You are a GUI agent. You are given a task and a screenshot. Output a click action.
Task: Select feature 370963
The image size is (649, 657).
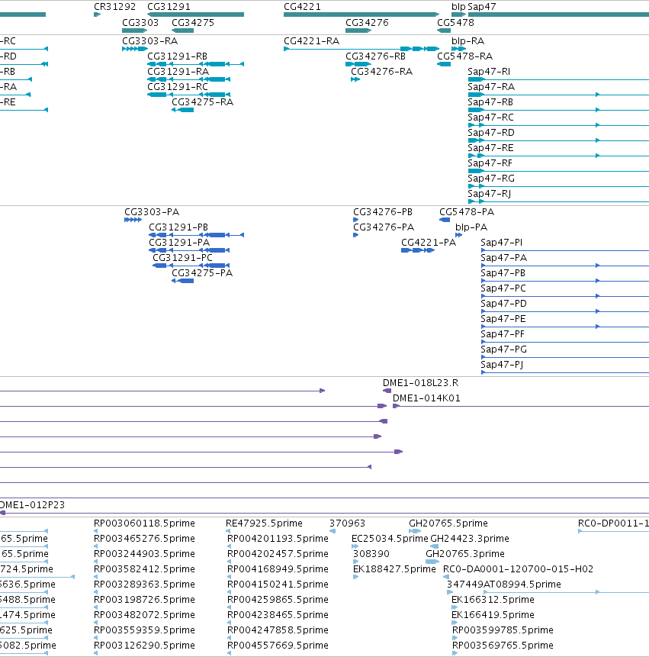coord(347,523)
